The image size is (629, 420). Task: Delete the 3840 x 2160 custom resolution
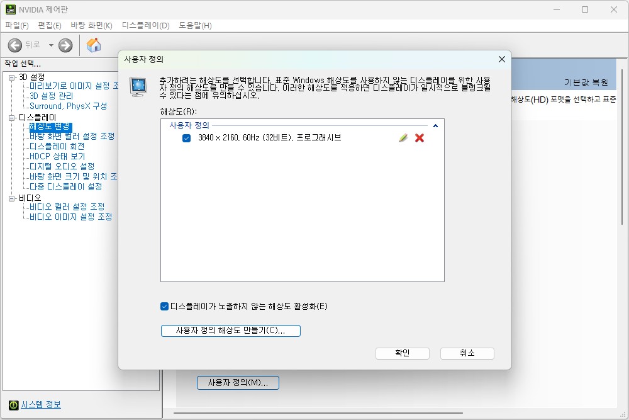(x=420, y=138)
